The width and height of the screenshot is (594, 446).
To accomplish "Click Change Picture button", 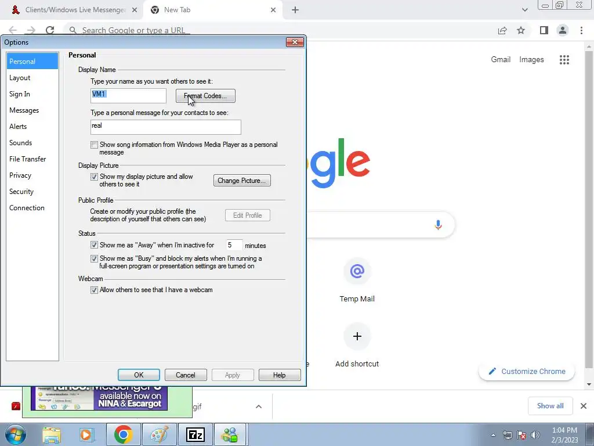I will click(242, 181).
